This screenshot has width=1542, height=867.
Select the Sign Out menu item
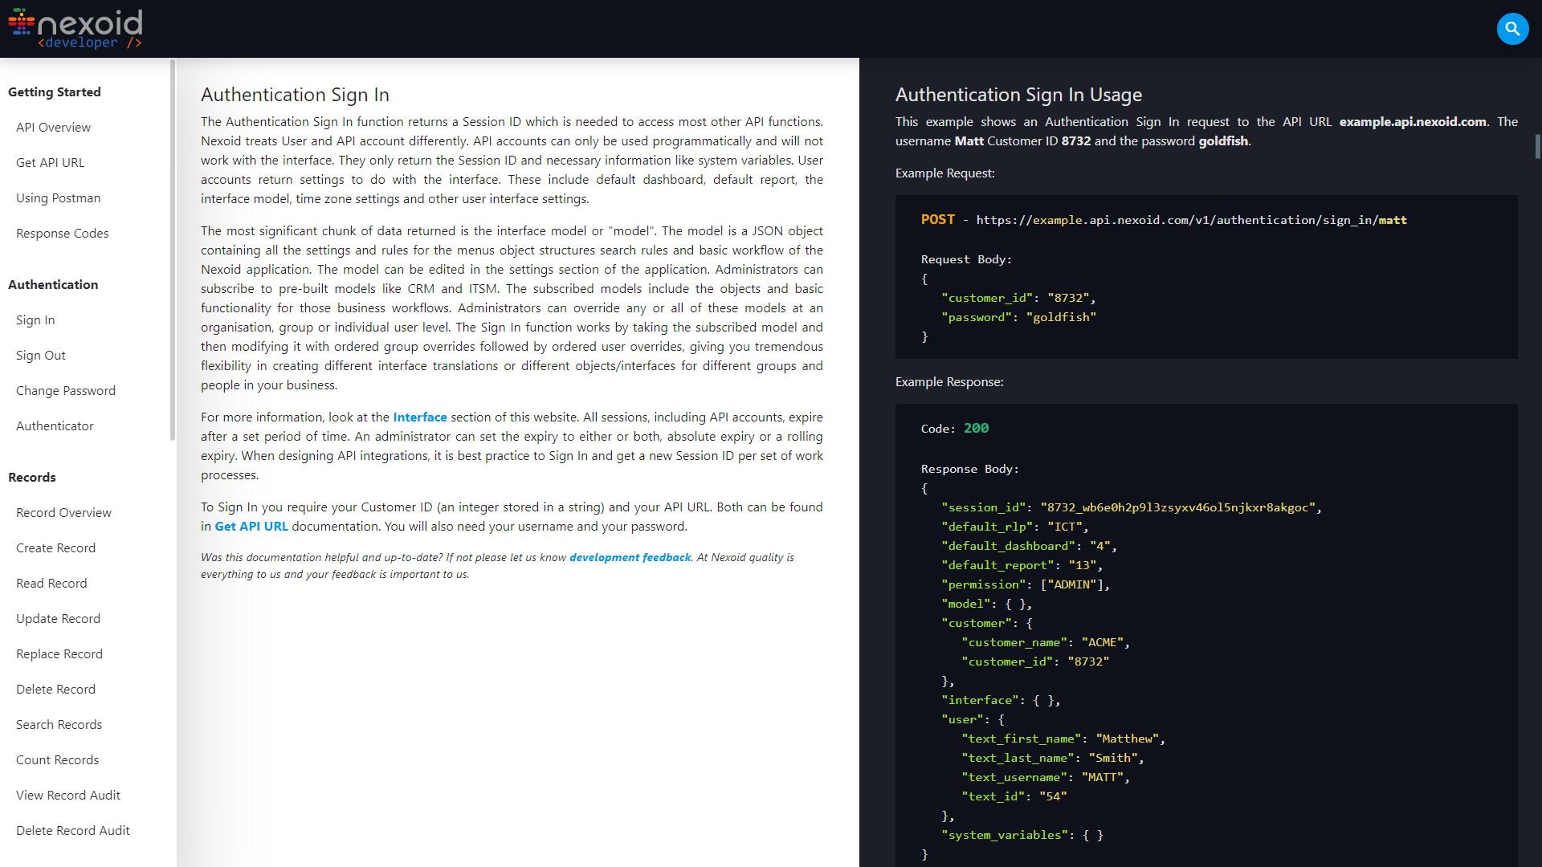pyautogui.click(x=40, y=355)
